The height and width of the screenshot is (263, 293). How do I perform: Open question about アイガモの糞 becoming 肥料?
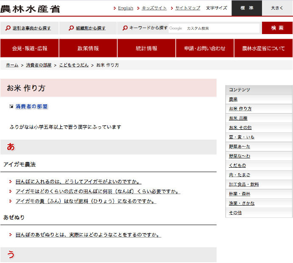(x=86, y=201)
